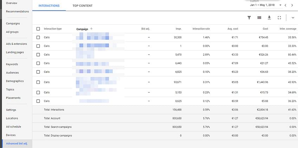Go to next date range arrow
298x148 pixels.
[292, 5]
